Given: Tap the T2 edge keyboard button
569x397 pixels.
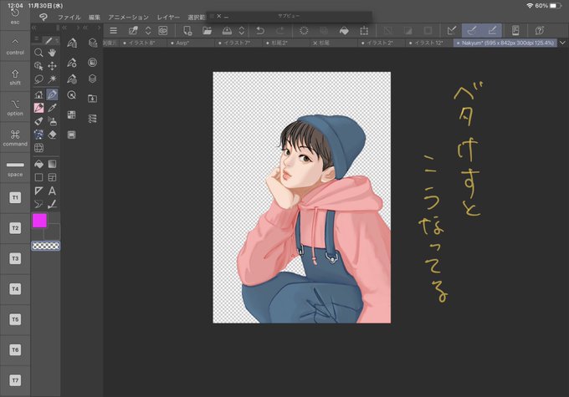Looking at the screenshot, I should (x=15, y=228).
